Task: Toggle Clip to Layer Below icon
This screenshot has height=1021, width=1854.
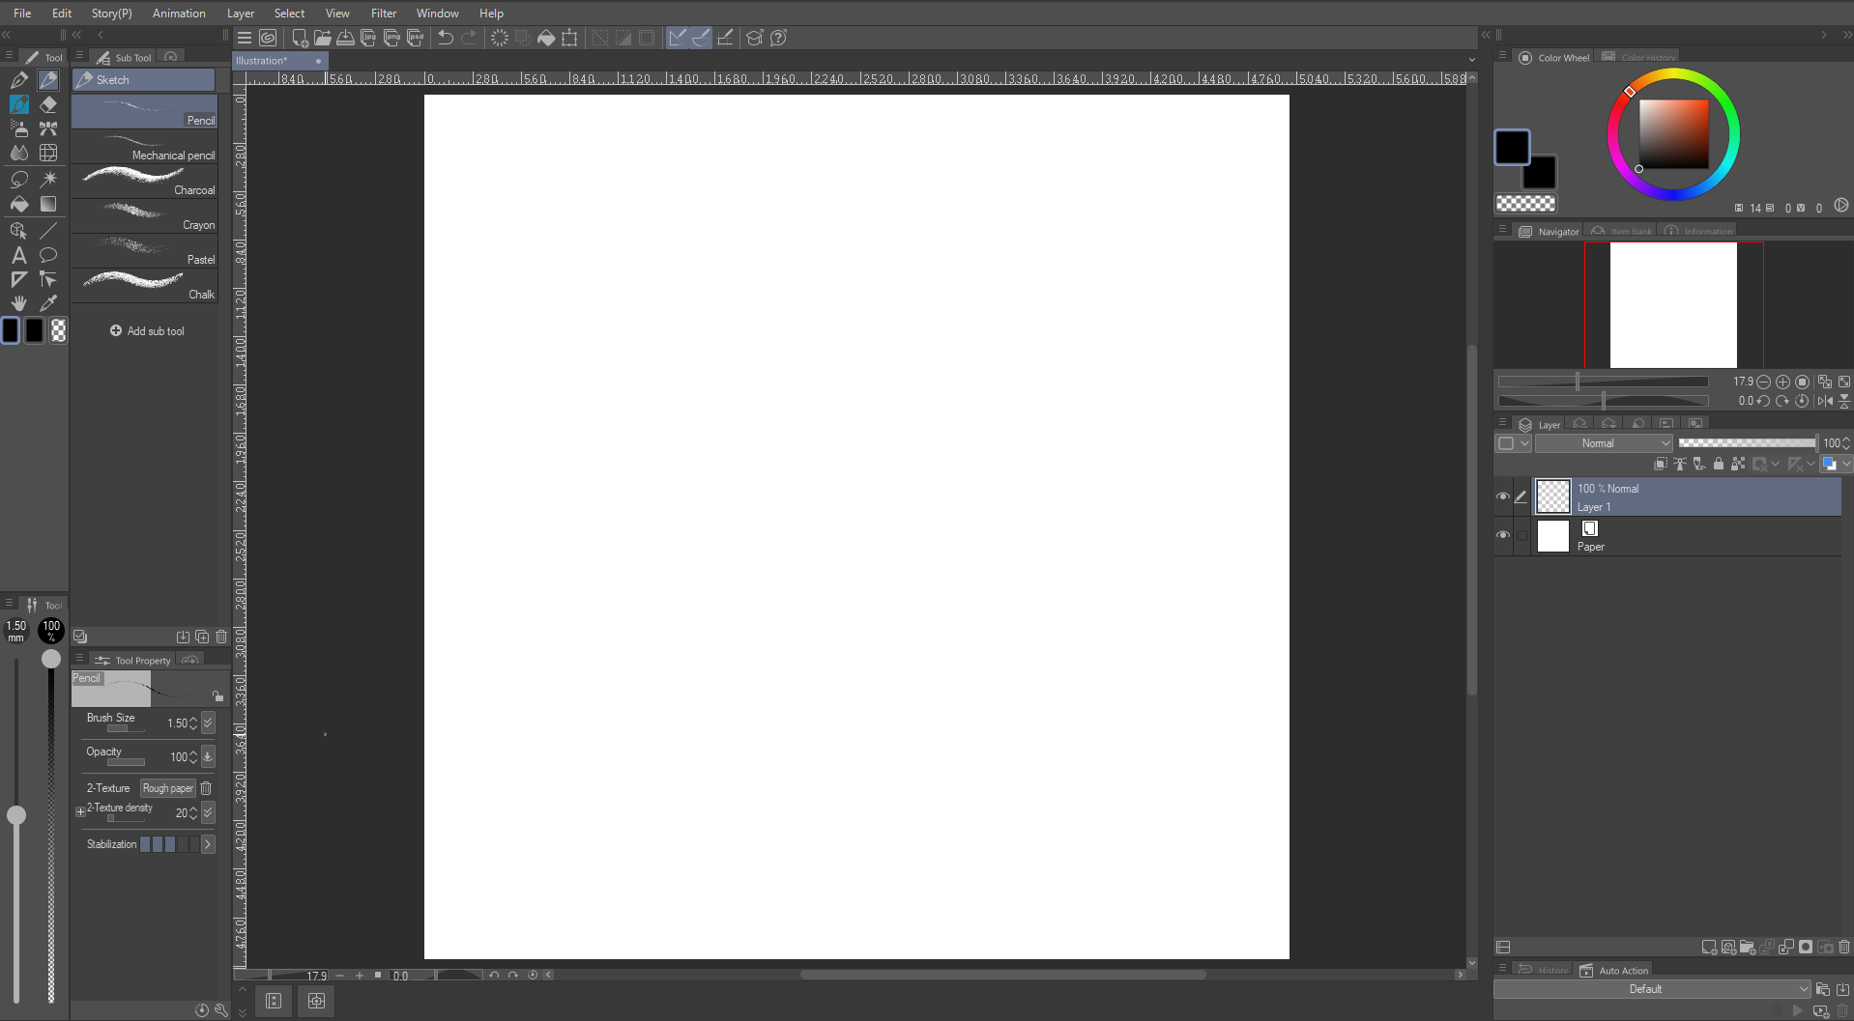Action: (x=1661, y=464)
